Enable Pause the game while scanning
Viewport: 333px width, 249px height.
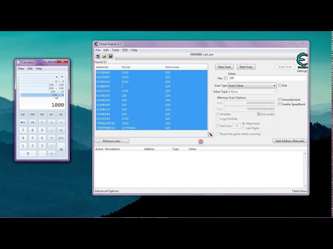[x=217, y=134]
